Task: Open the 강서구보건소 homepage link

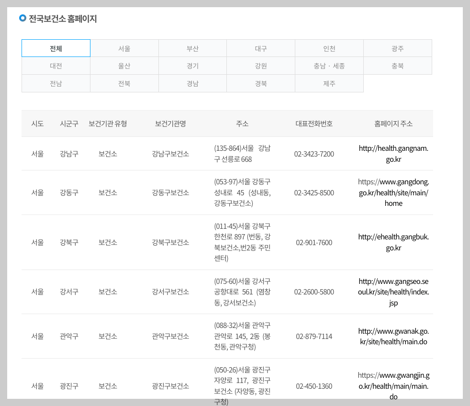Action: (x=393, y=292)
